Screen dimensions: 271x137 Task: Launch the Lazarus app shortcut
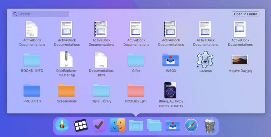(x=205, y=60)
